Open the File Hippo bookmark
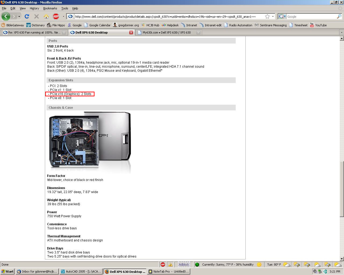This screenshot has width=344, height=275. point(56,25)
